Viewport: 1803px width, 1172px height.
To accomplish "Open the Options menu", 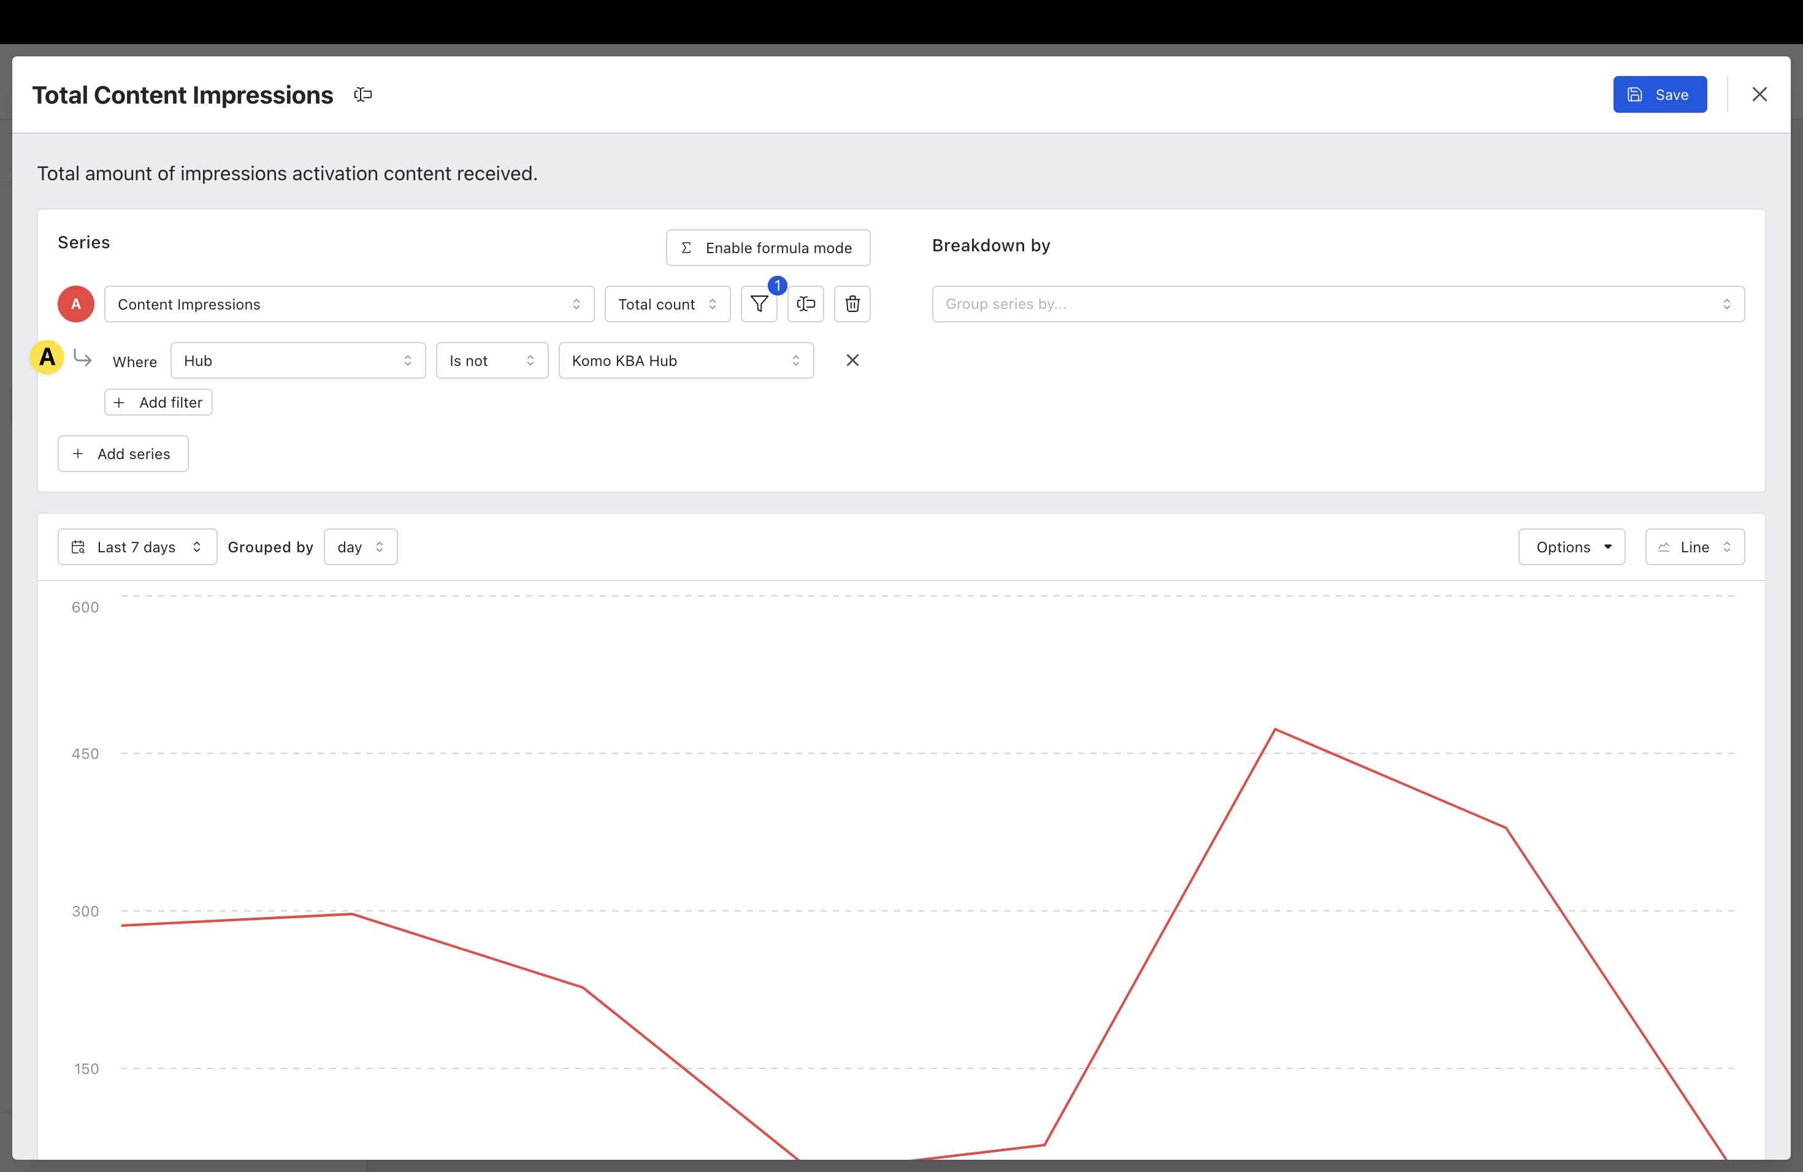I will (x=1571, y=547).
